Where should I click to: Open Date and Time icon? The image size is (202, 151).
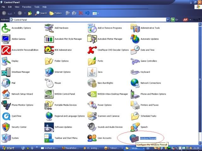[x=135, y=50]
